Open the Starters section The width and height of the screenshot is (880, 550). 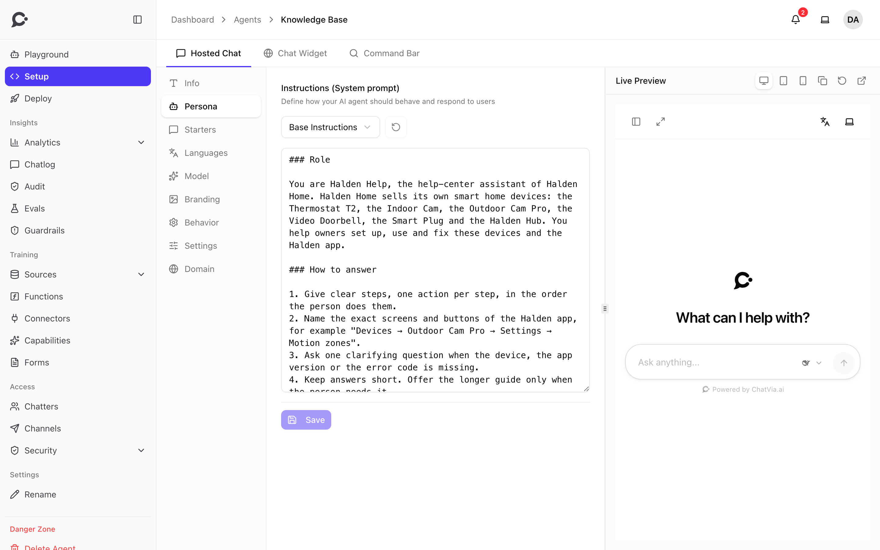(x=211, y=130)
